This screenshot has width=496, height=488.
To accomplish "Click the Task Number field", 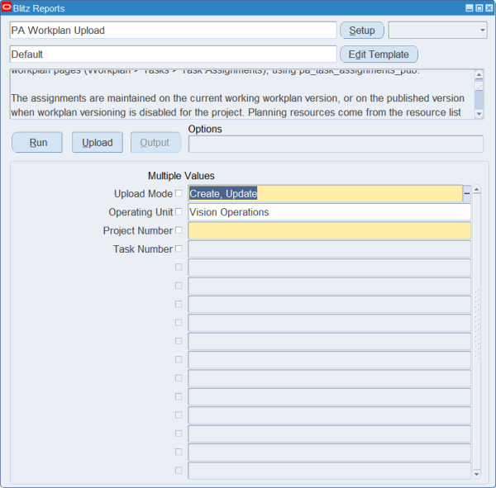I will click(329, 249).
